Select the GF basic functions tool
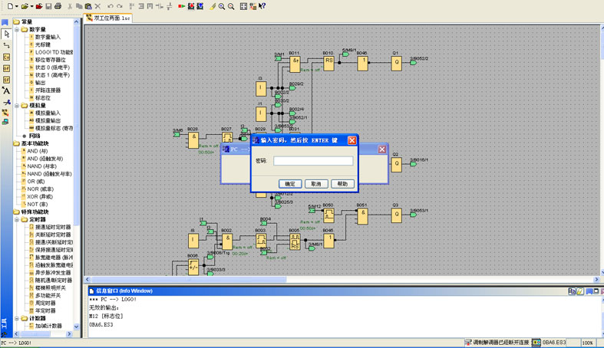 (6, 68)
